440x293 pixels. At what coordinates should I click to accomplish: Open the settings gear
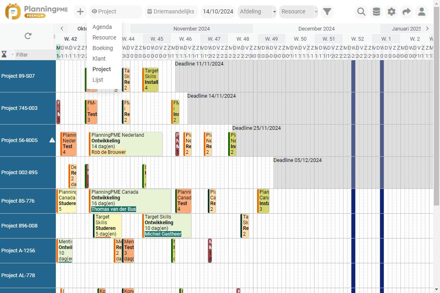(x=391, y=12)
